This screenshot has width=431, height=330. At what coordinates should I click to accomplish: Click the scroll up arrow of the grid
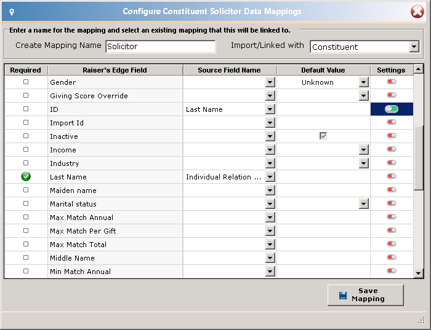click(418, 69)
